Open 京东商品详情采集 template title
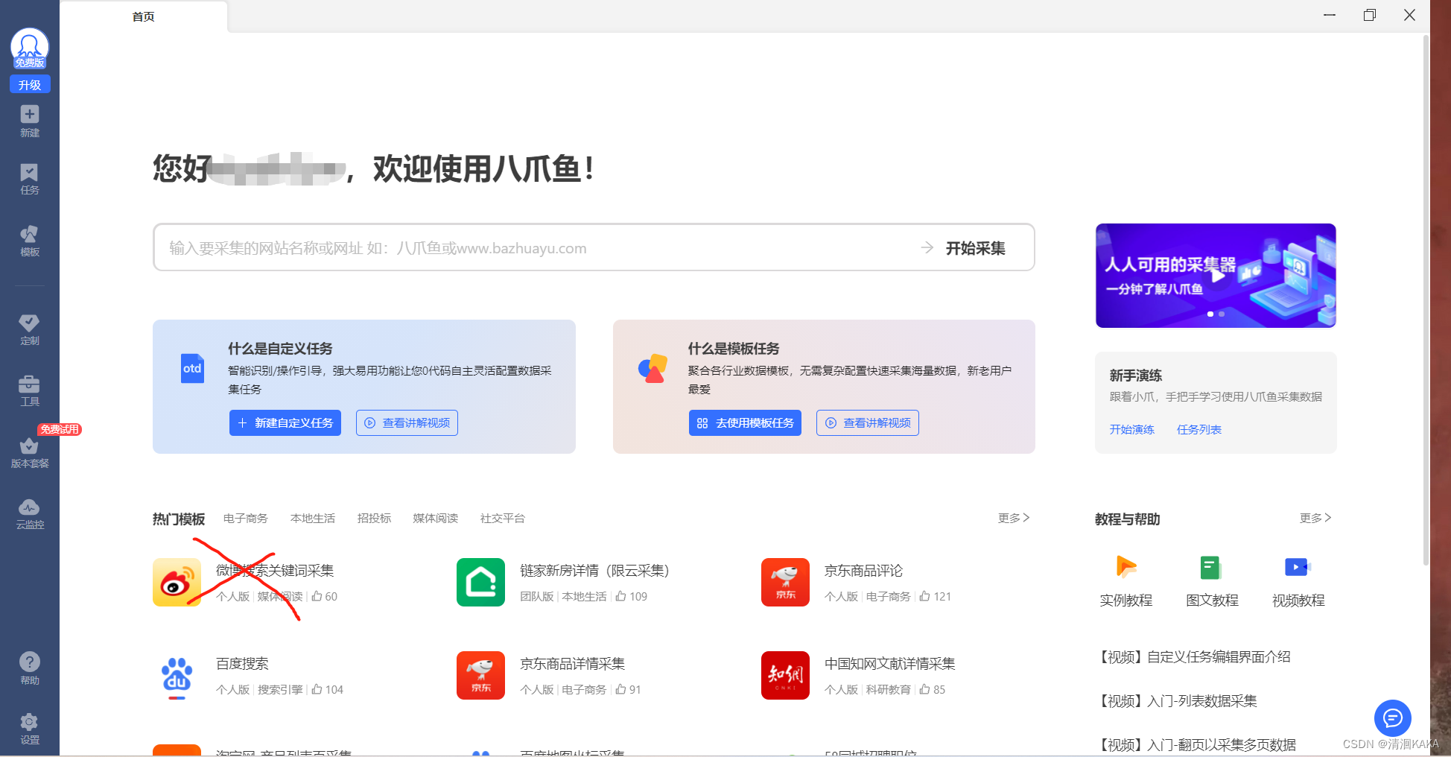 tap(572, 664)
